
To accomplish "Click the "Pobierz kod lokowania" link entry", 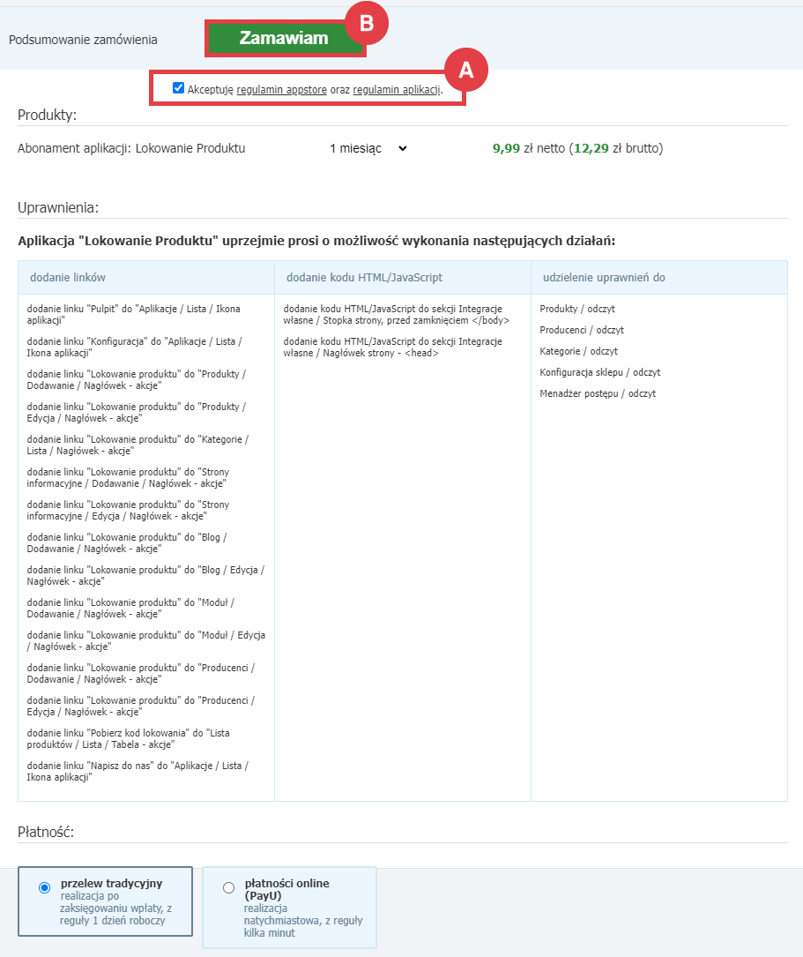I will (x=129, y=738).
